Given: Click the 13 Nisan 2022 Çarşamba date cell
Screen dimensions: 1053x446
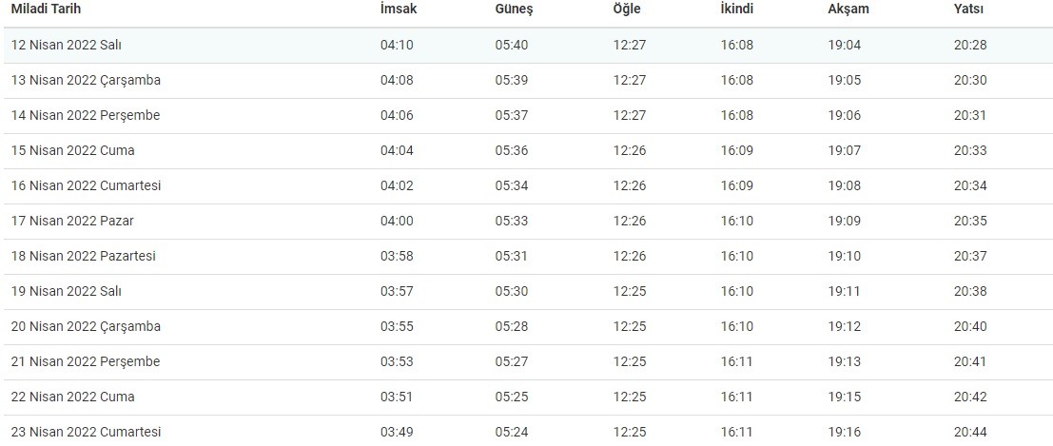Looking at the screenshot, I should 86,81.
